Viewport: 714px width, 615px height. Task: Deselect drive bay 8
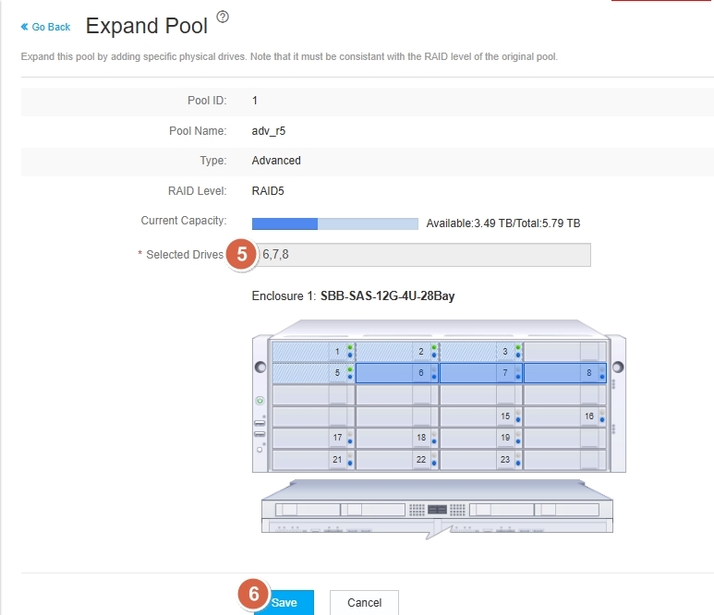click(564, 373)
